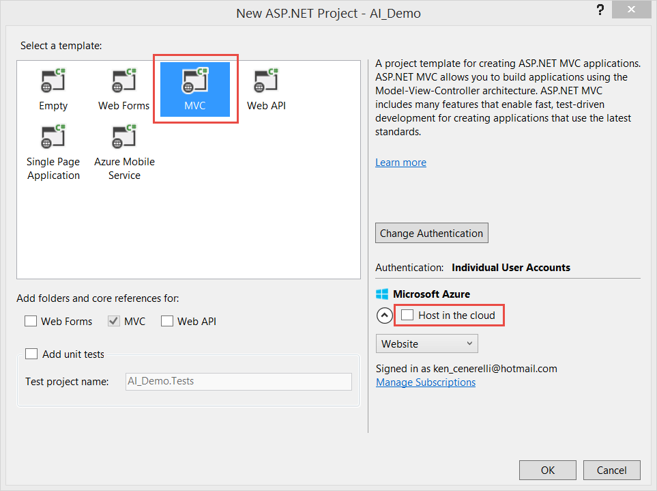This screenshot has width=657, height=491.
Task: Toggle the MVC references checkbox
Action: pyautogui.click(x=114, y=321)
